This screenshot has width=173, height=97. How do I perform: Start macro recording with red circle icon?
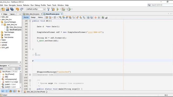click(x=95, y=18)
